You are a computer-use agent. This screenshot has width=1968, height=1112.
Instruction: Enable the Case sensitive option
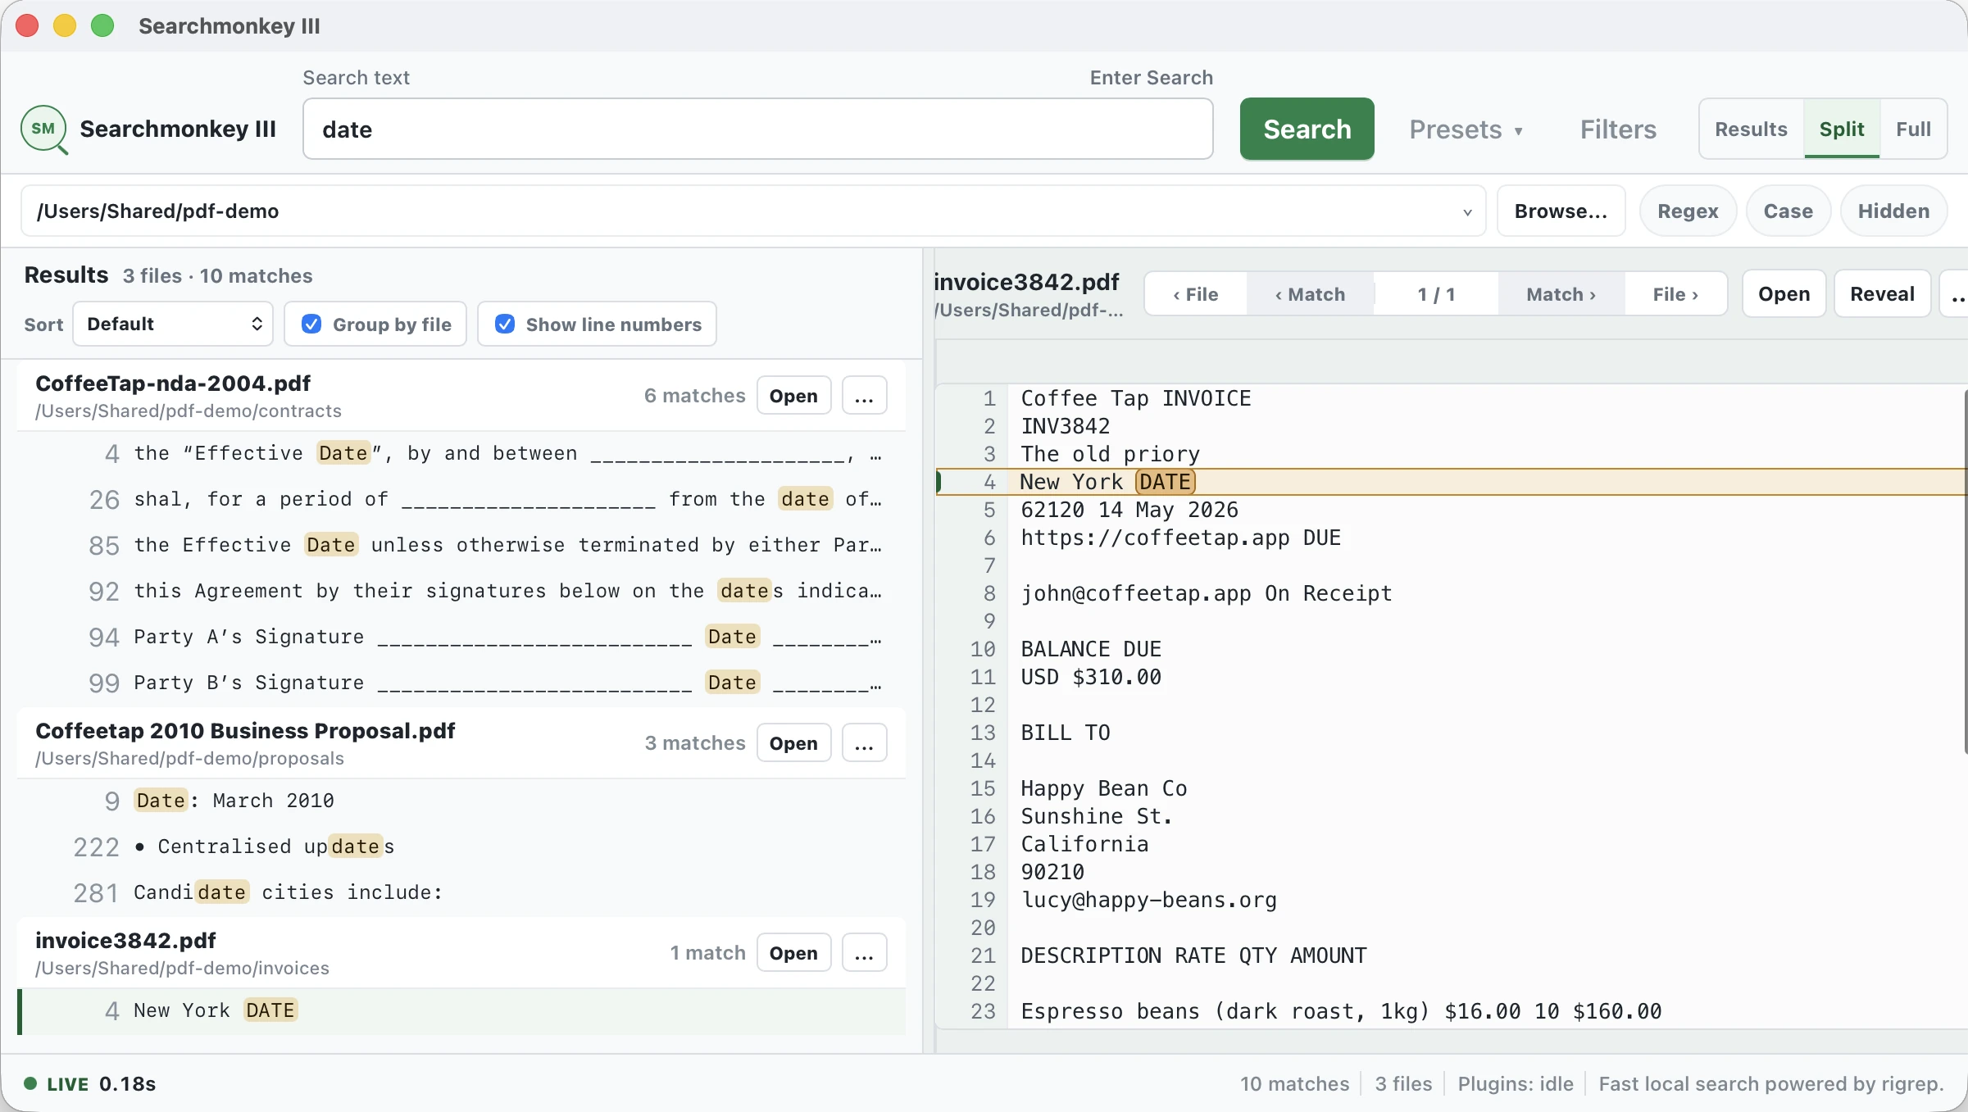pyautogui.click(x=1788, y=211)
